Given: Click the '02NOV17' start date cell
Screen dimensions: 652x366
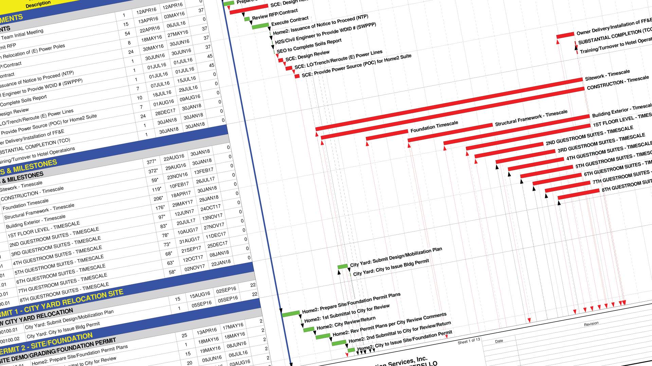Looking at the screenshot, I should coord(195,268).
